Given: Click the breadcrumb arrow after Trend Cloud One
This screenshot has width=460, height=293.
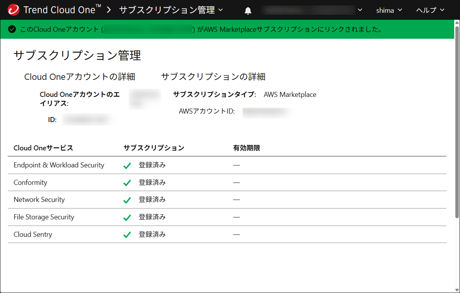Looking at the screenshot, I should 109,10.
